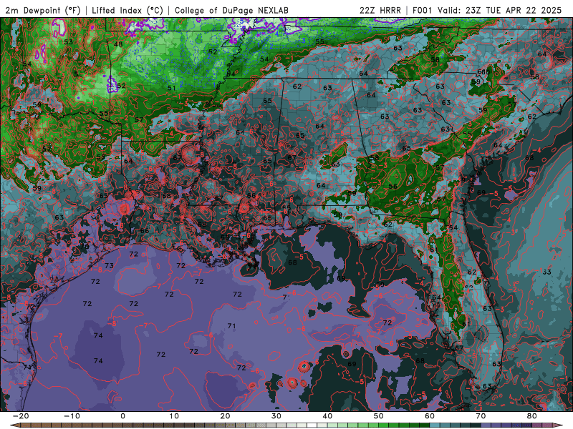
Task: Click the 10 label on the color scale
Action: pos(174,416)
